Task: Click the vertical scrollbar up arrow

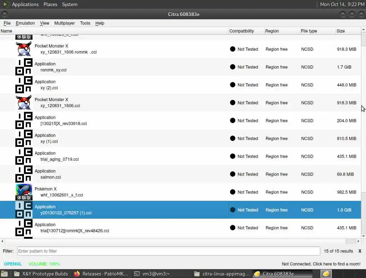Action: [x=363, y=30]
